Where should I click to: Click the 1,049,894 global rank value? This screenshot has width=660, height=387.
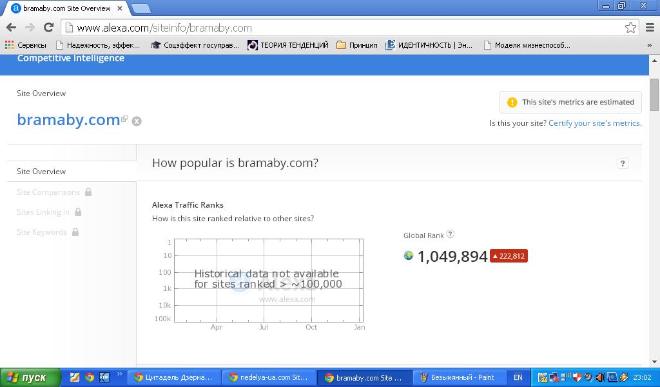coord(452,256)
